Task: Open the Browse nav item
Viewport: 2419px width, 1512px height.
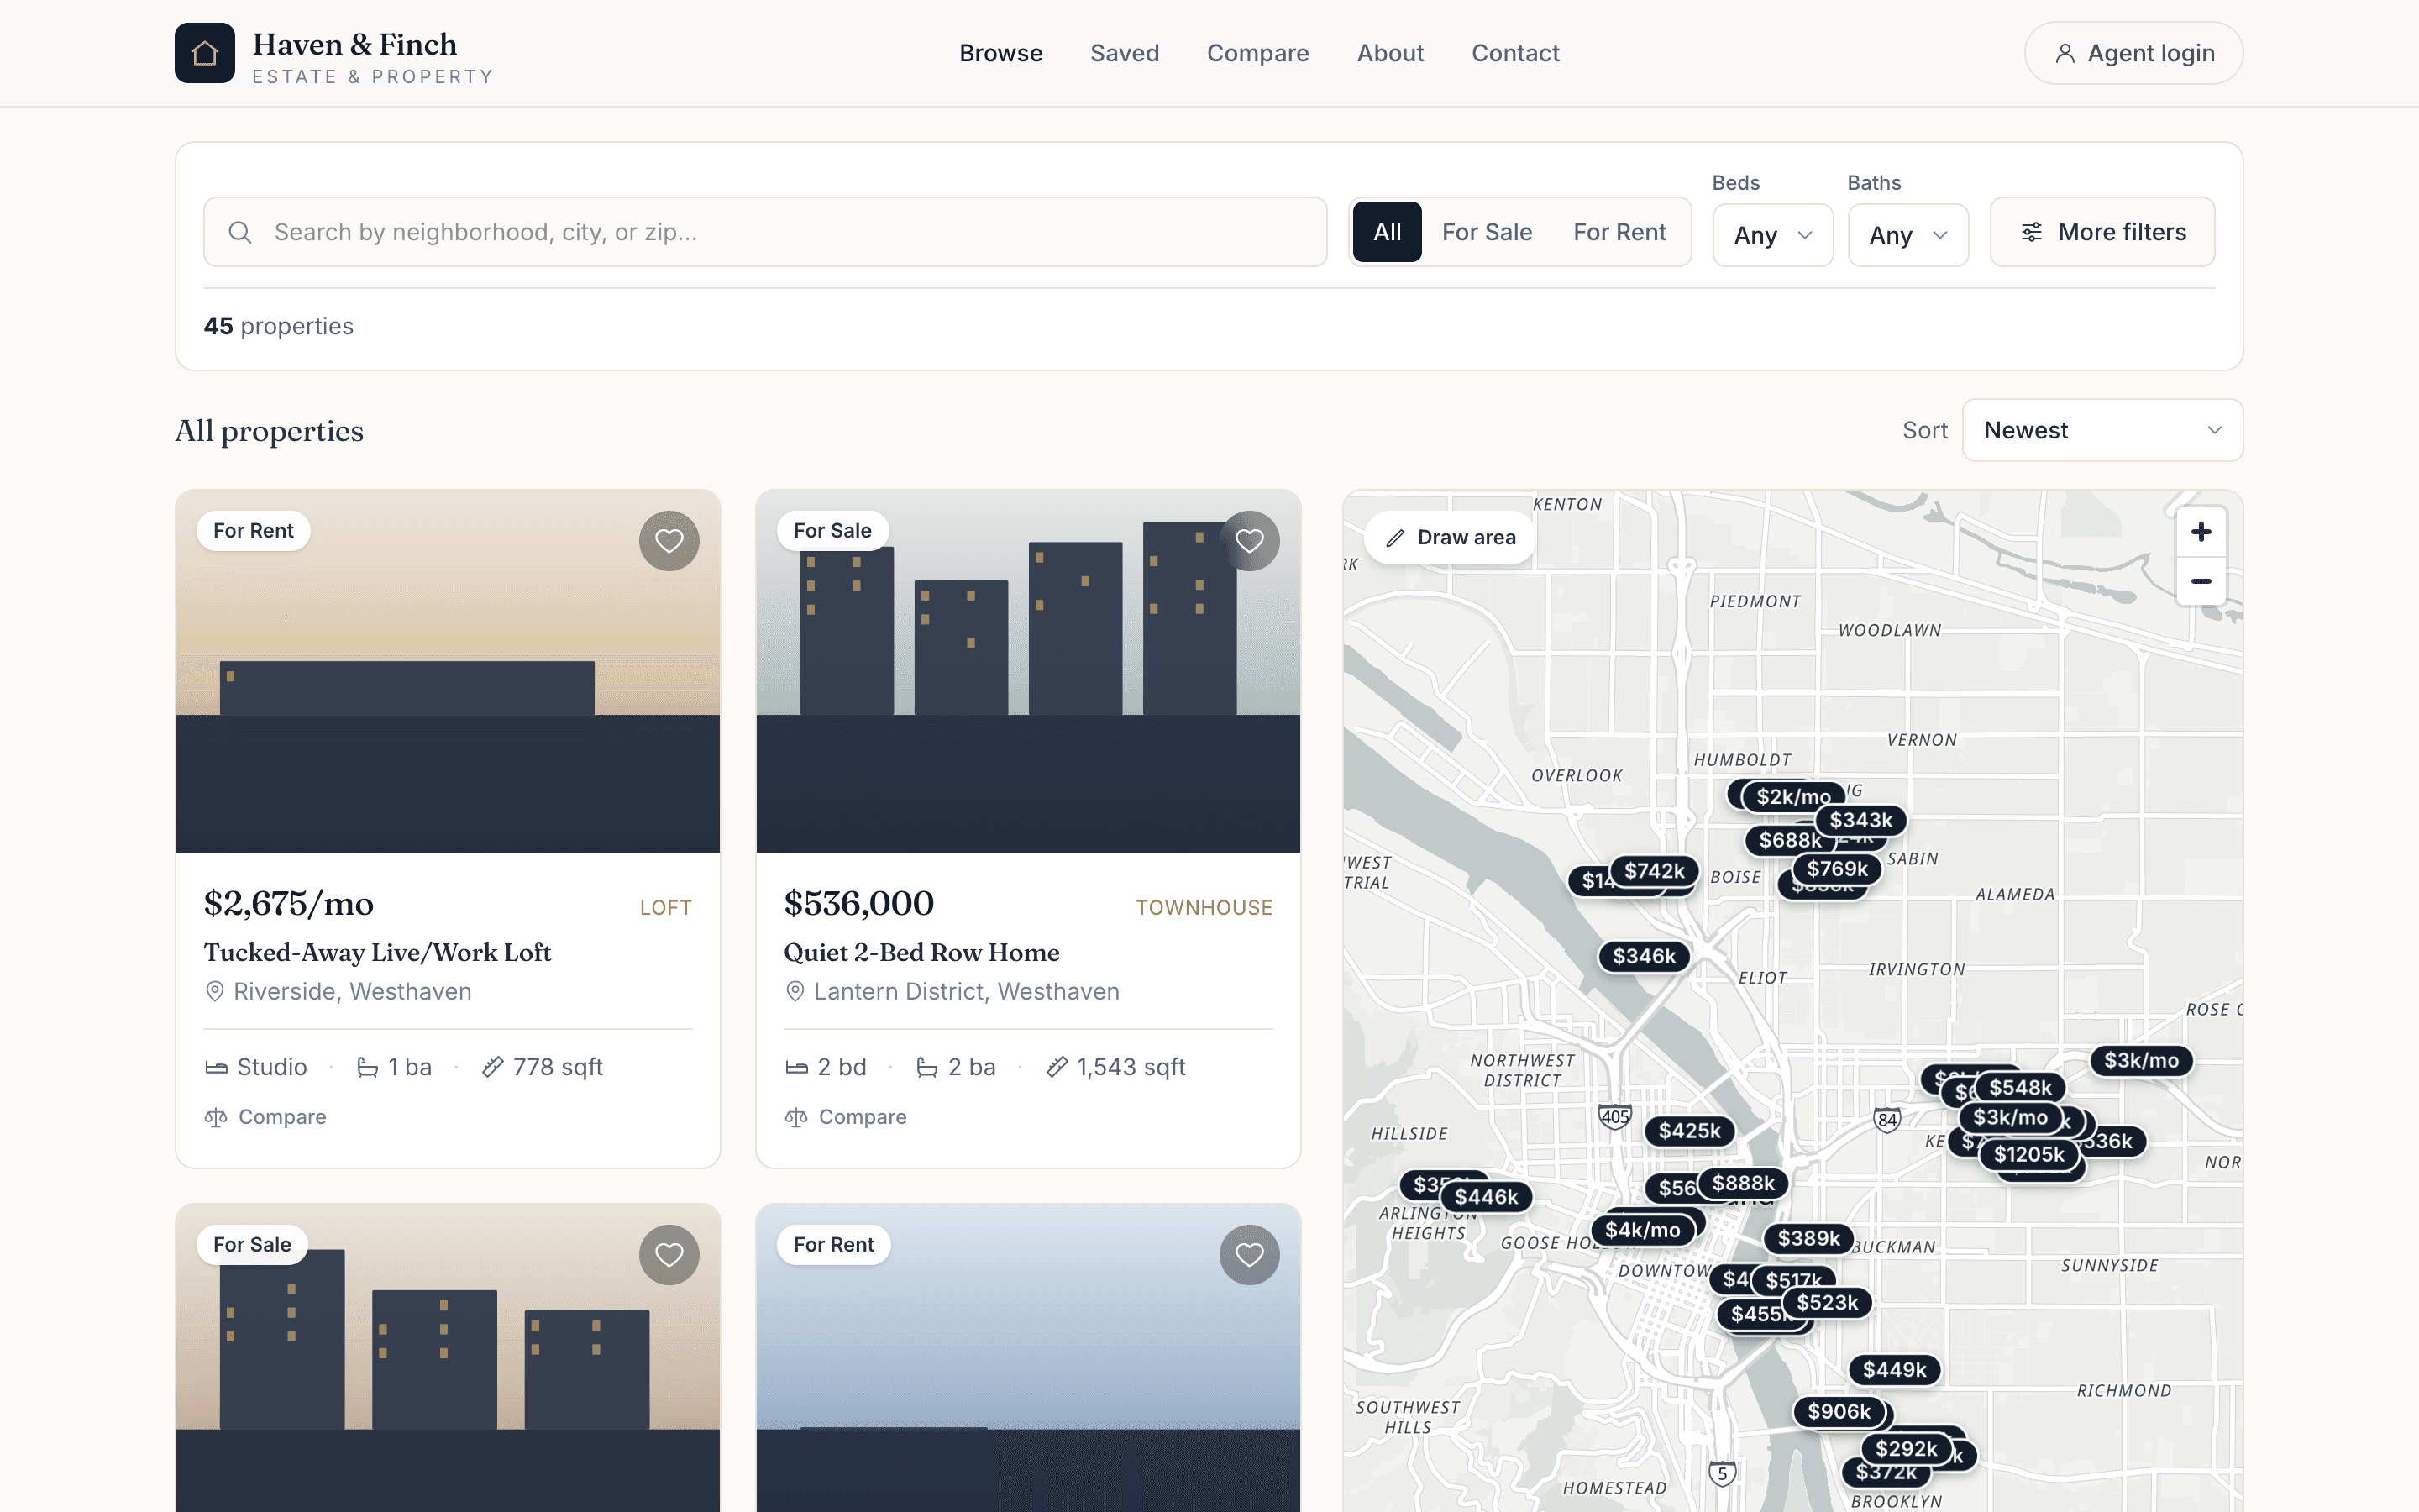Action: (1000, 53)
